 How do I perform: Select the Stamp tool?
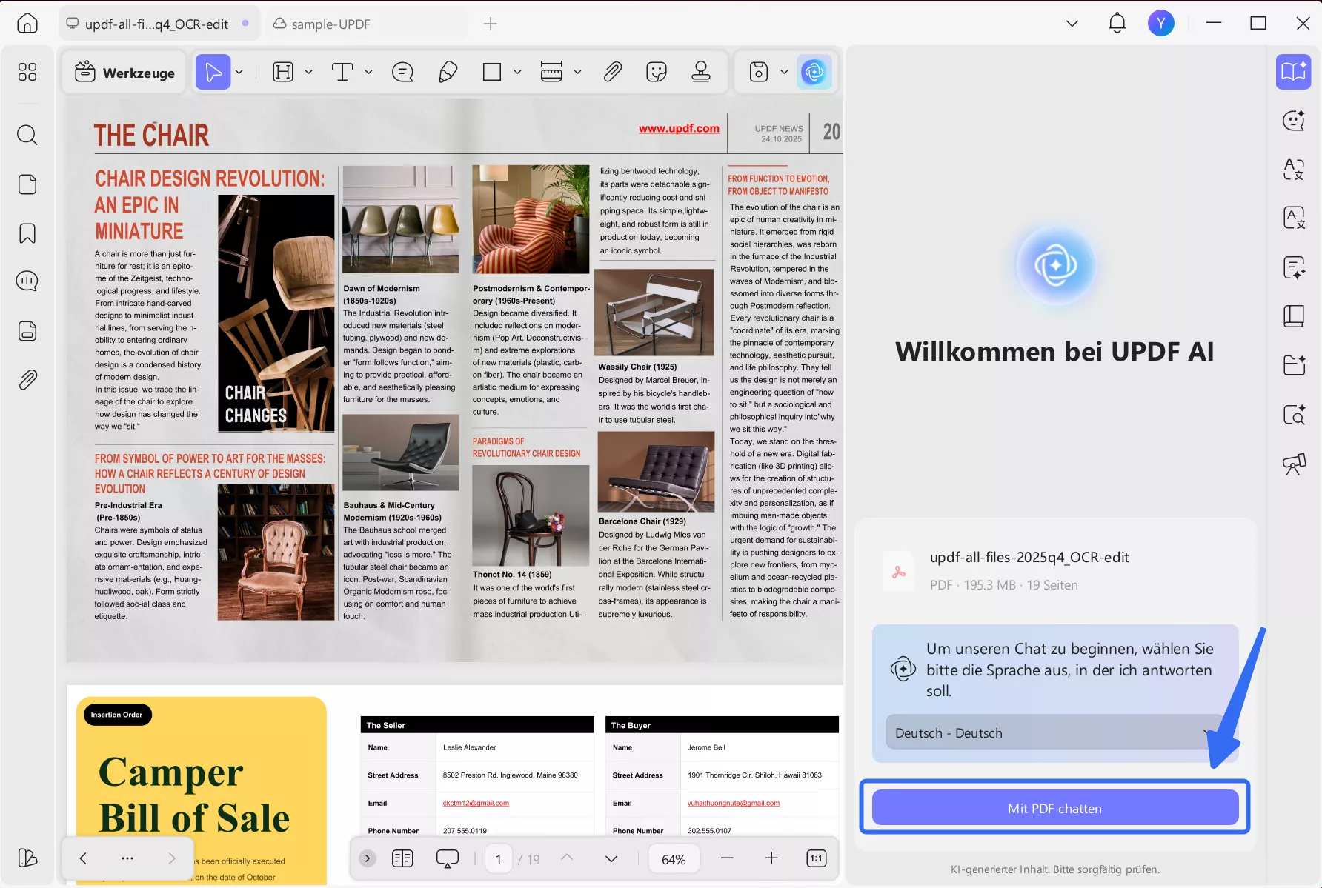701,71
